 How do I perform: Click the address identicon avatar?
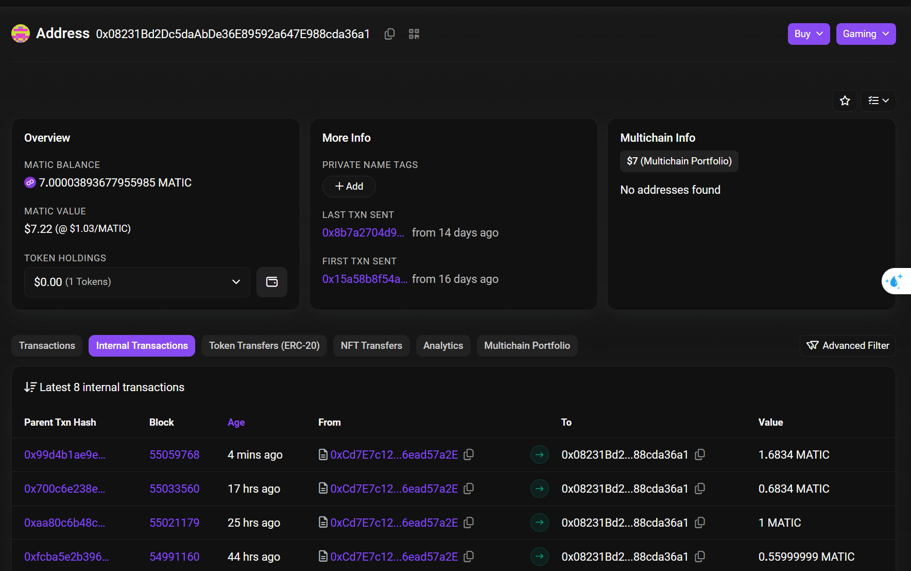21,33
